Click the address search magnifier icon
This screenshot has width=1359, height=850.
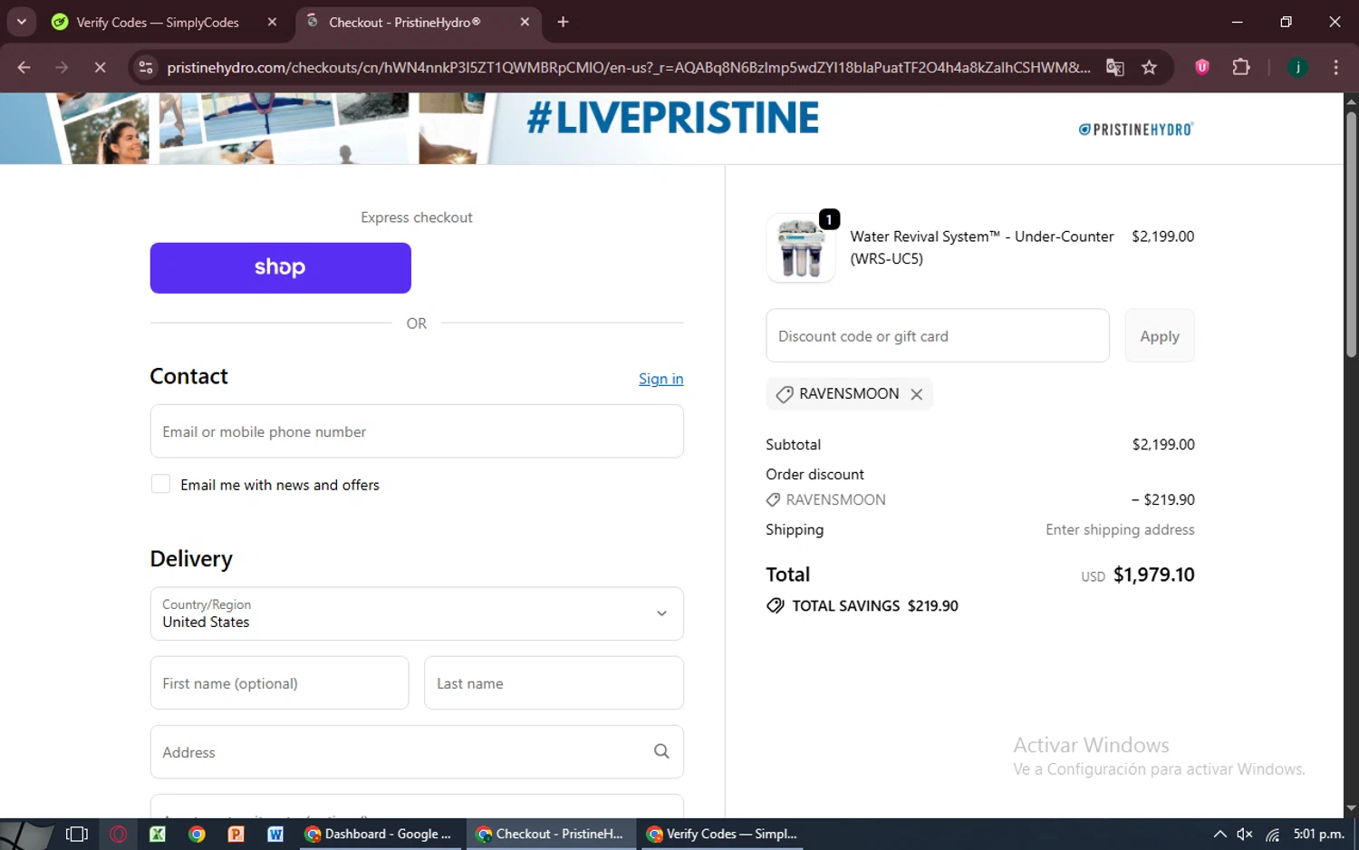(661, 751)
